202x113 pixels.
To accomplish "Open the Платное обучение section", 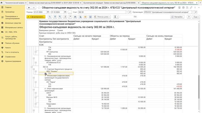I will click(12, 43).
